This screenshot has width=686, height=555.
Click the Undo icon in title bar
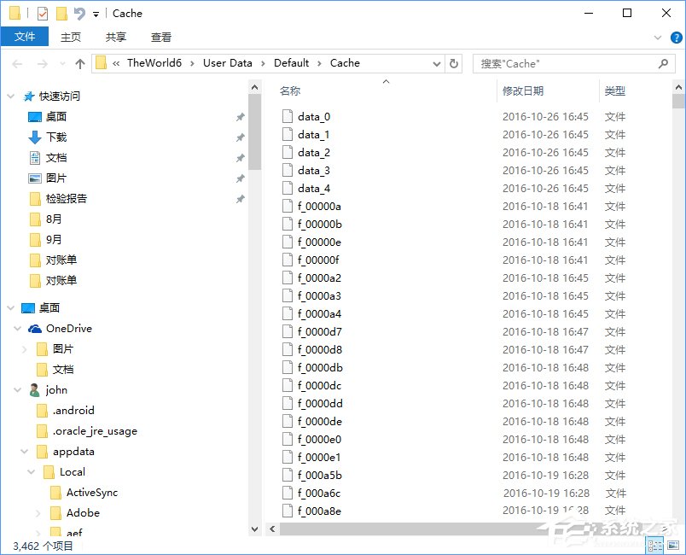tap(78, 13)
